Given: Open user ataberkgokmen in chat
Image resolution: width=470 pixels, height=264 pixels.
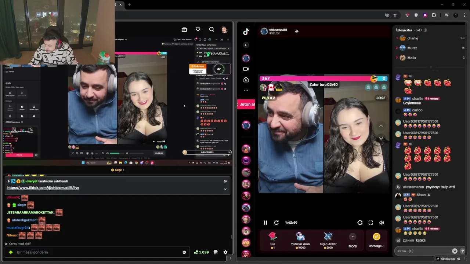Looking at the screenshot, I should pos(25,220).
